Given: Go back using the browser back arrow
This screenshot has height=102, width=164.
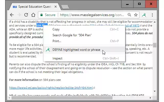Looking at the screenshot, I should pyautogui.click(x=12, y=15).
